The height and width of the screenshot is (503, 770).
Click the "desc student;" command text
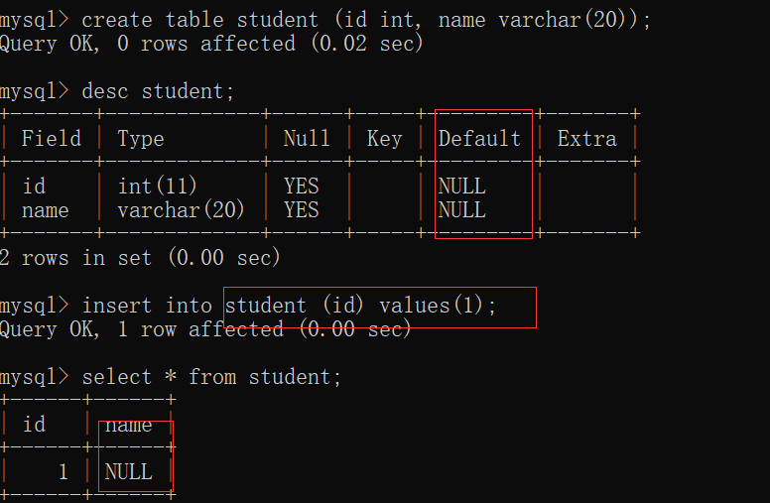pos(159,91)
